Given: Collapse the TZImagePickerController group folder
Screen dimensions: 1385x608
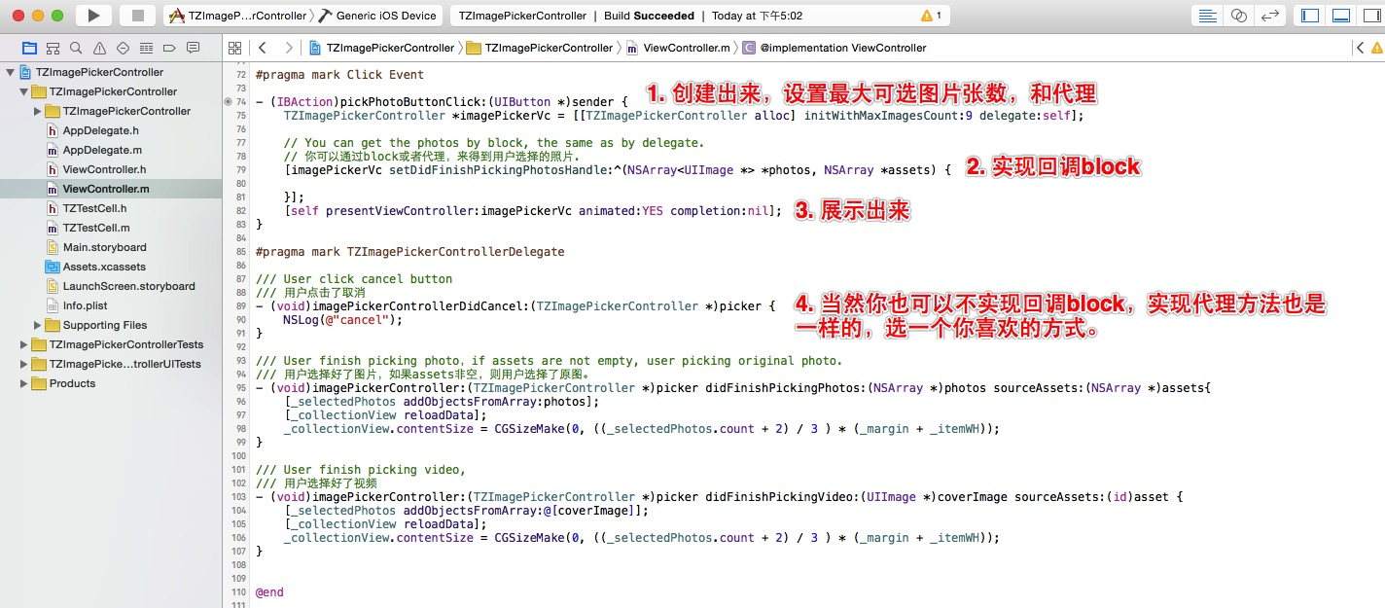Looking at the screenshot, I should [x=23, y=91].
